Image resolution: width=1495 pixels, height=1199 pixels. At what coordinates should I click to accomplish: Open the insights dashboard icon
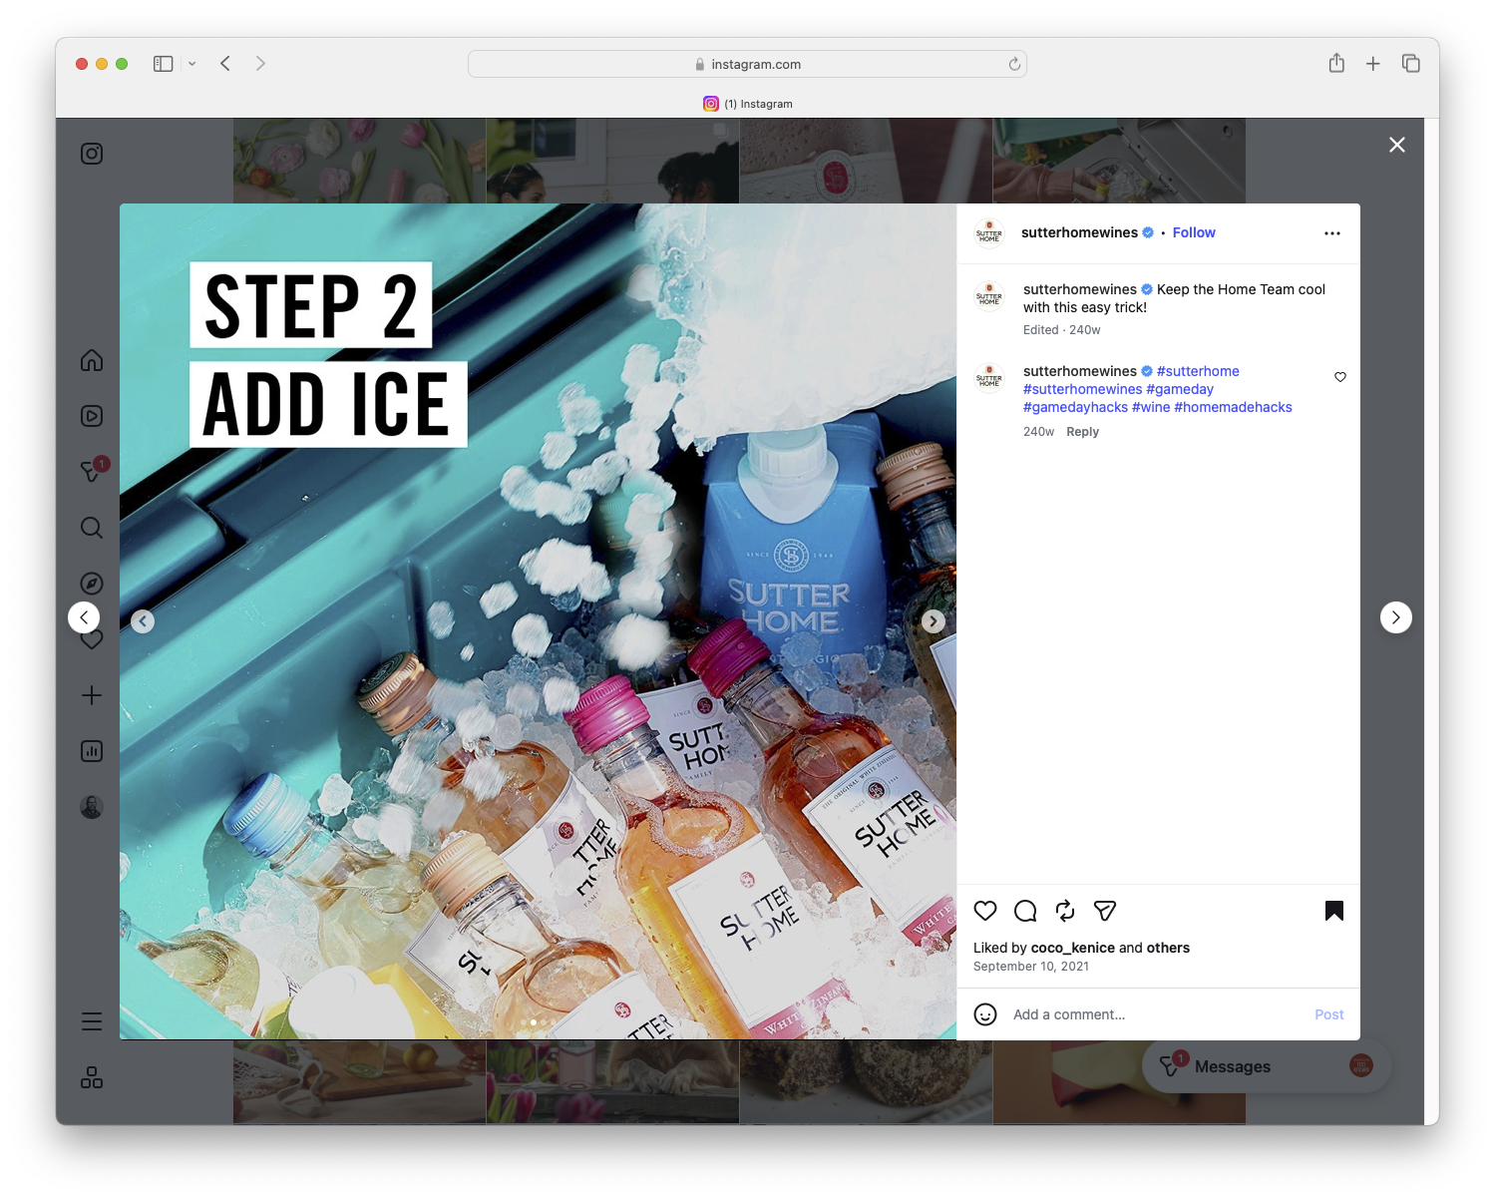pyautogui.click(x=91, y=751)
